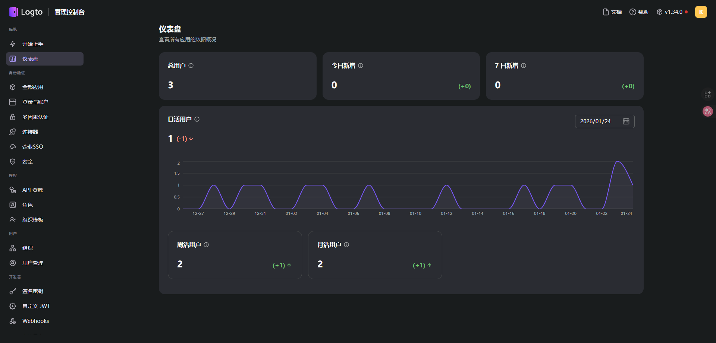This screenshot has width=716, height=343.
Task: Go to 开始上手 in sidebar
Action: pyautogui.click(x=33, y=44)
